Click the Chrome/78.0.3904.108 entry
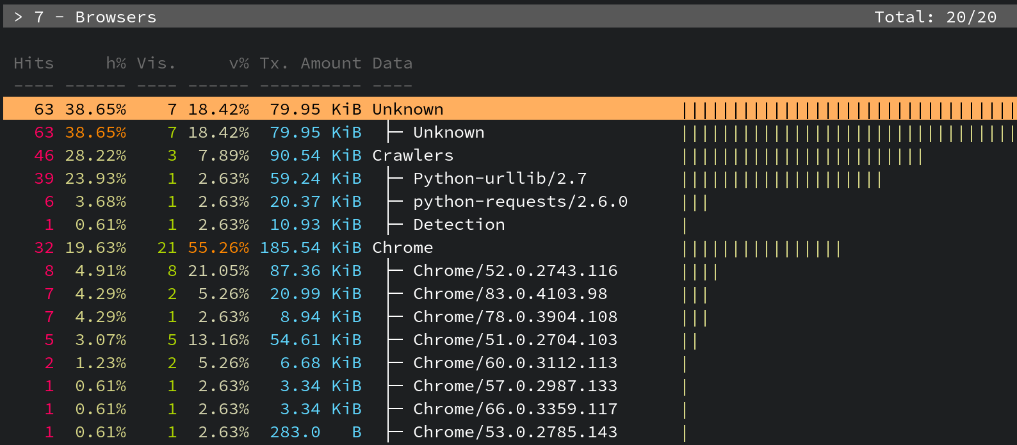 pos(515,317)
